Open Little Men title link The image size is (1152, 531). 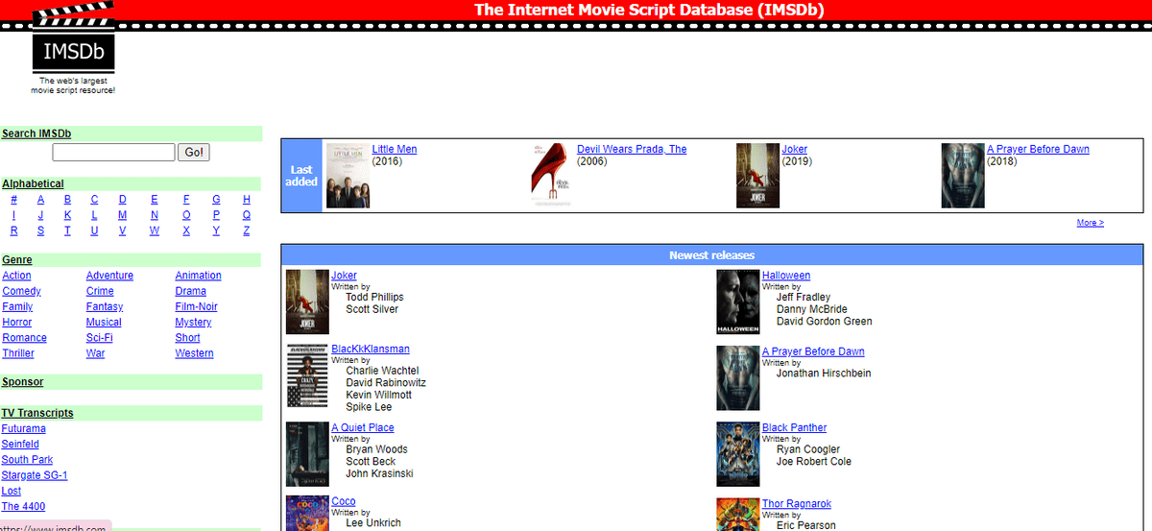click(x=395, y=149)
